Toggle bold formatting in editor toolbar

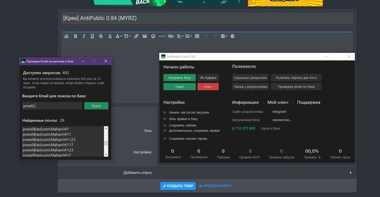tap(75, 36)
